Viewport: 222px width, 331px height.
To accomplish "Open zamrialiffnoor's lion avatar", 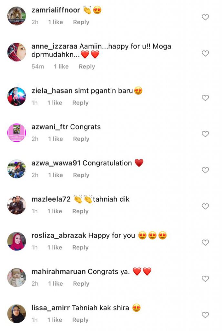I will [17, 16].
